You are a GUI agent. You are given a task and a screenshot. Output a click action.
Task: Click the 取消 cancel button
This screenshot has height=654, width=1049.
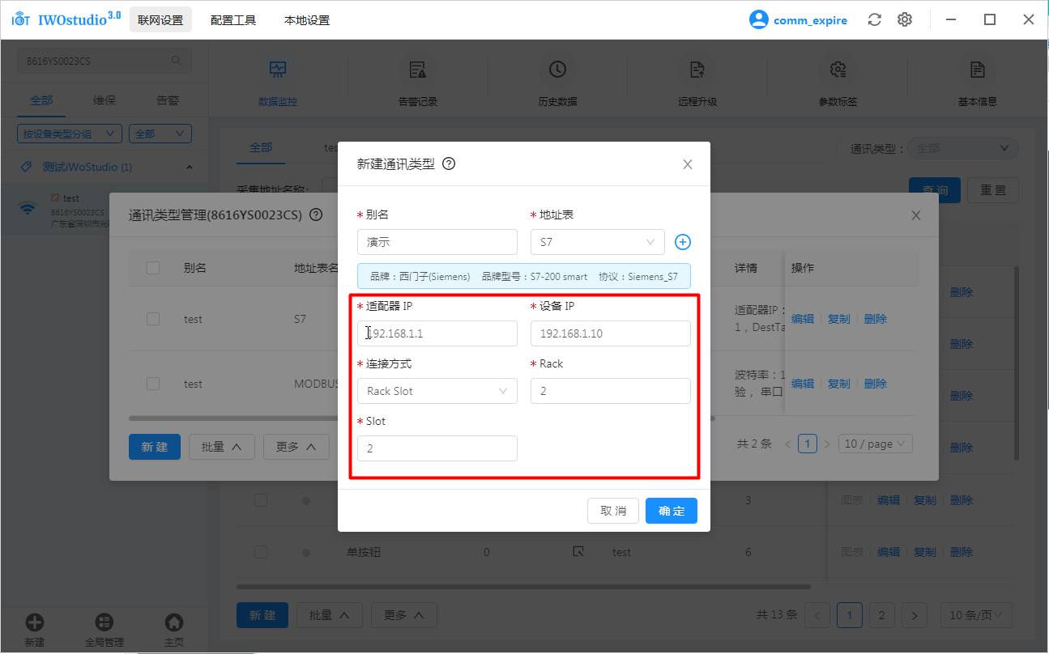coord(612,511)
